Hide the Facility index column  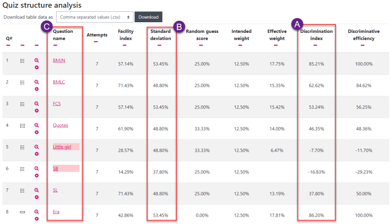pyautogui.click(x=124, y=45)
